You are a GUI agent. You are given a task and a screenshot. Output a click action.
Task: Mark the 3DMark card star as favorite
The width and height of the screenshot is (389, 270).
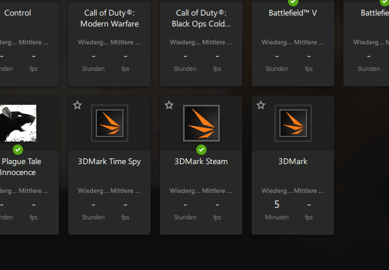pyautogui.click(x=261, y=105)
